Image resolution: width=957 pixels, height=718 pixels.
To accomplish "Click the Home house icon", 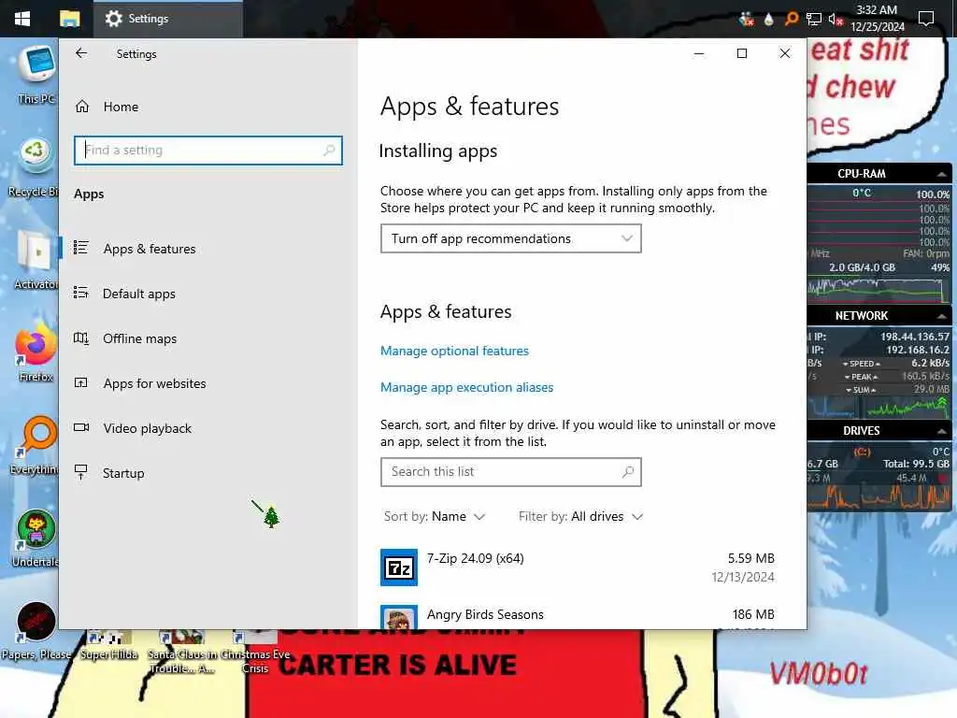I will click(x=82, y=107).
